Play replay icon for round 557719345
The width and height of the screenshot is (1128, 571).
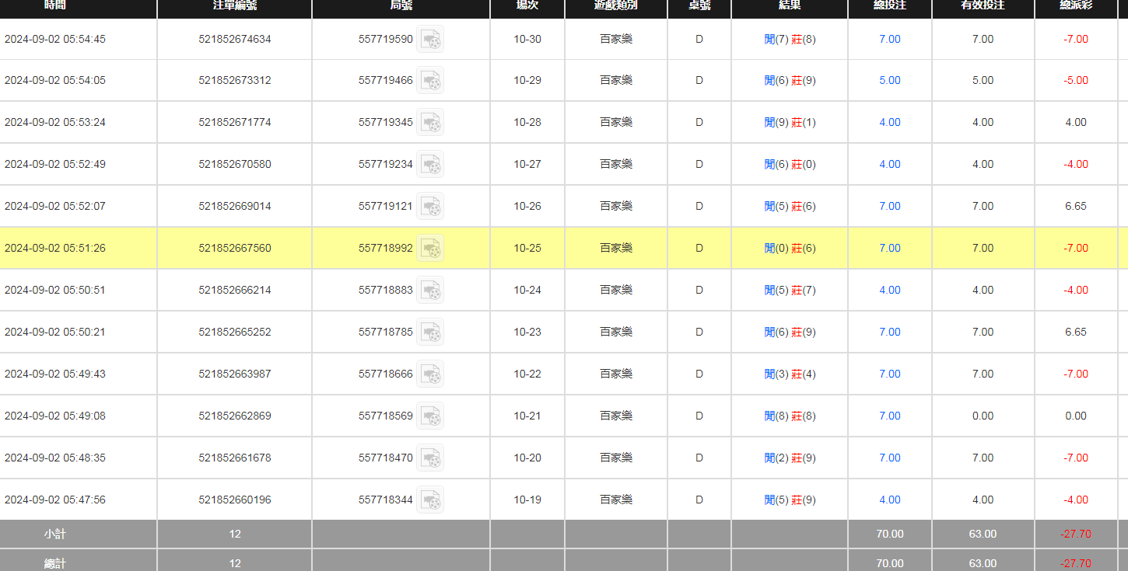coord(430,123)
